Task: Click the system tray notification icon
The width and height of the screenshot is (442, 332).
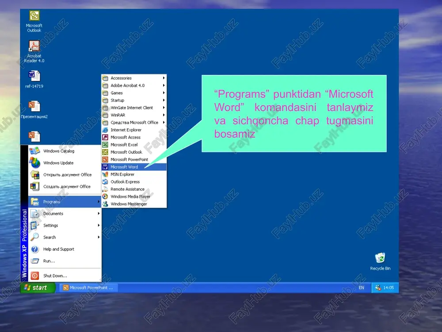Action: (378, 288)
